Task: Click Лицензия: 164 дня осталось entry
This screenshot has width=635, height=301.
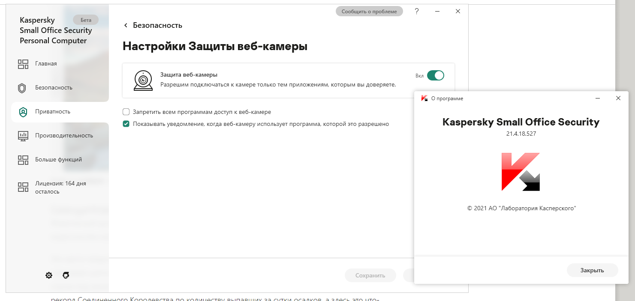Action: [60, 187]
